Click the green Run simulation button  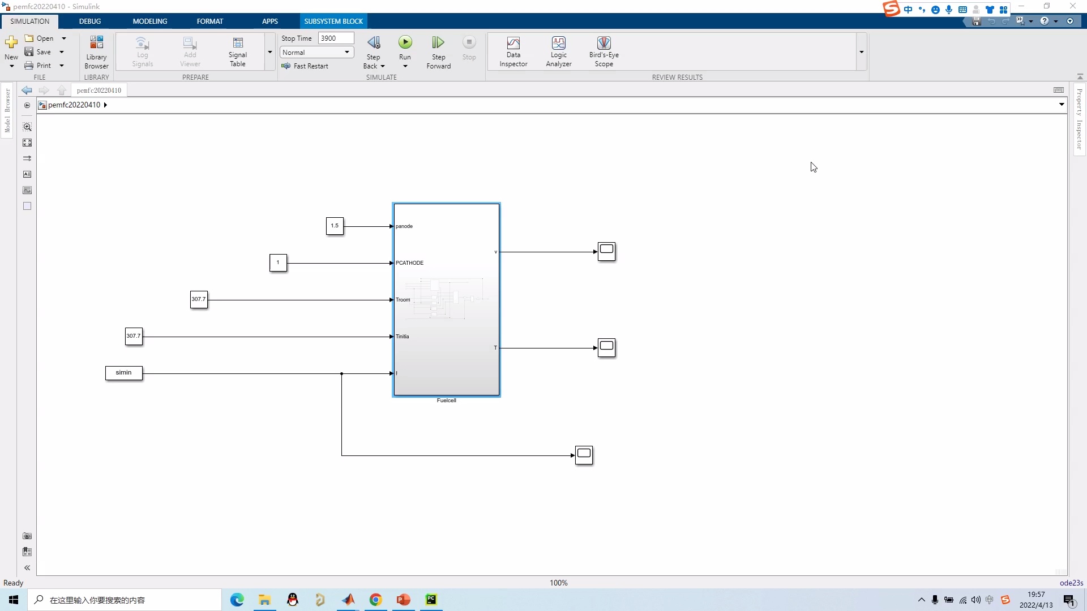(405, 42)
